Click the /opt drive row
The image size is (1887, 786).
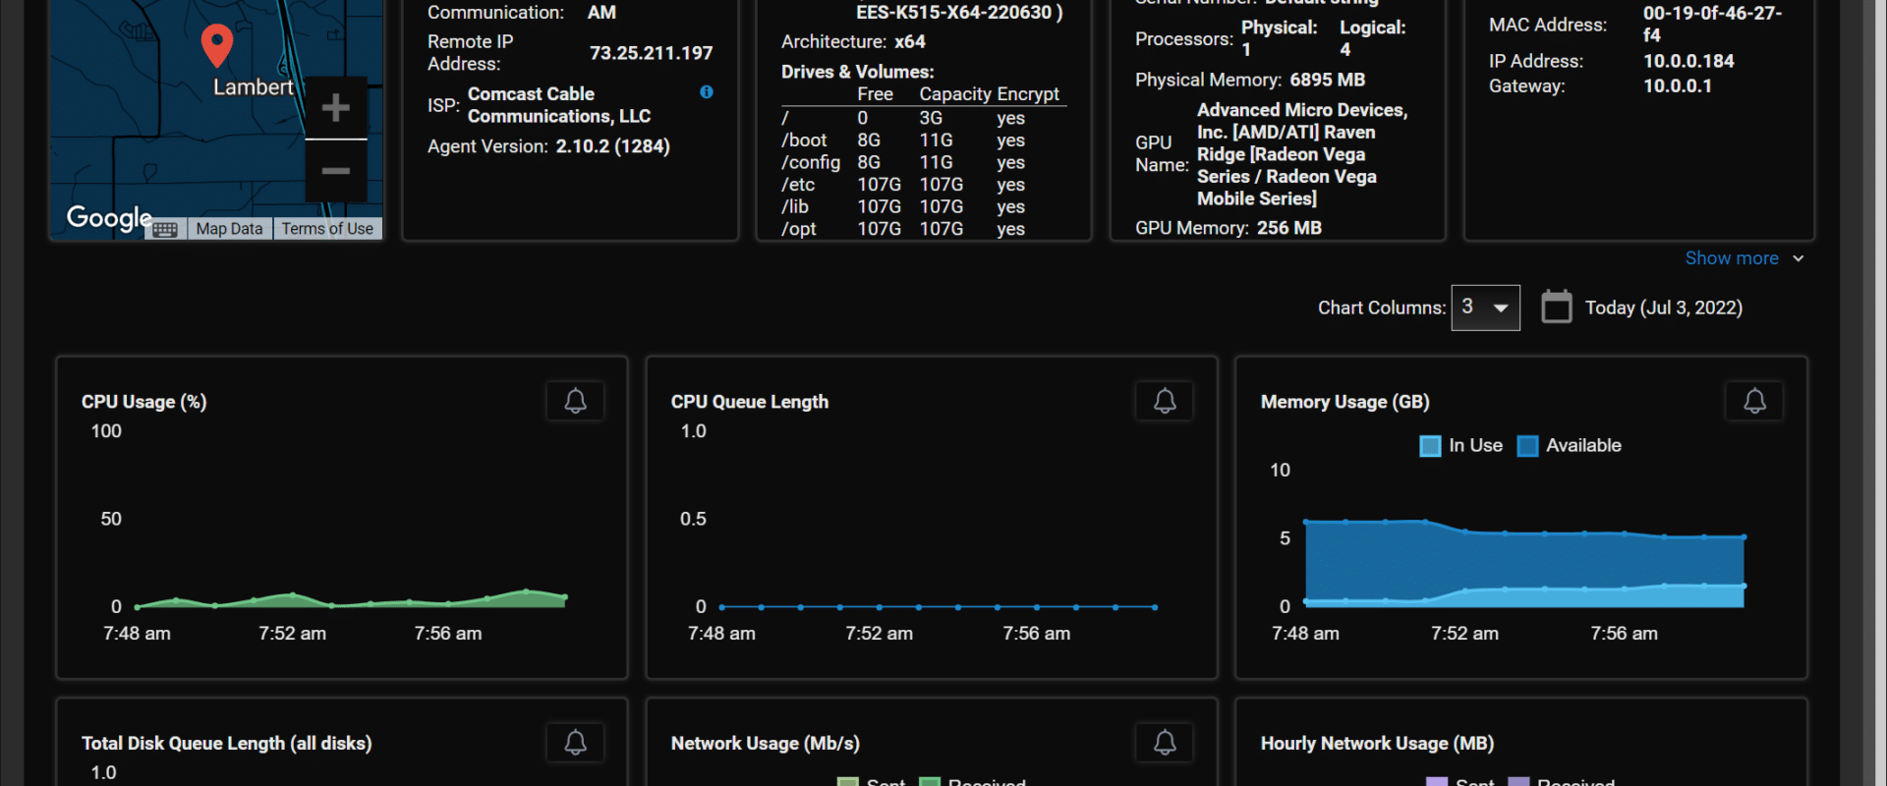(924, 229)
